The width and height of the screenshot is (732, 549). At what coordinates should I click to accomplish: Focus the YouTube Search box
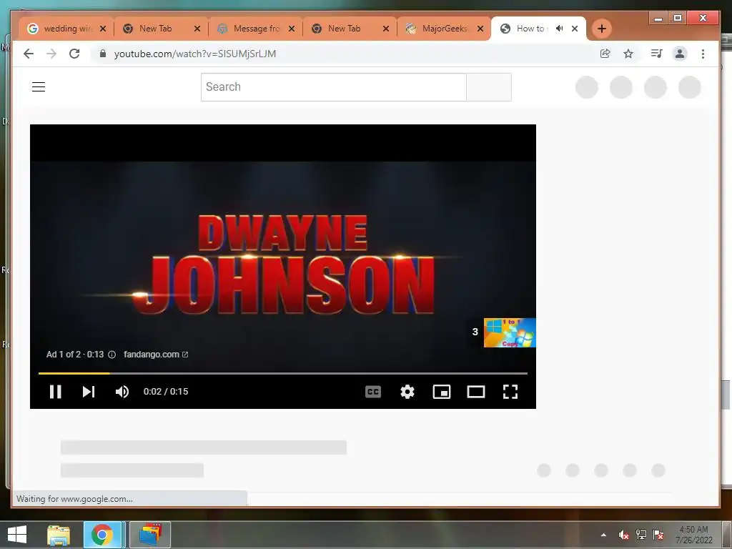333,86
